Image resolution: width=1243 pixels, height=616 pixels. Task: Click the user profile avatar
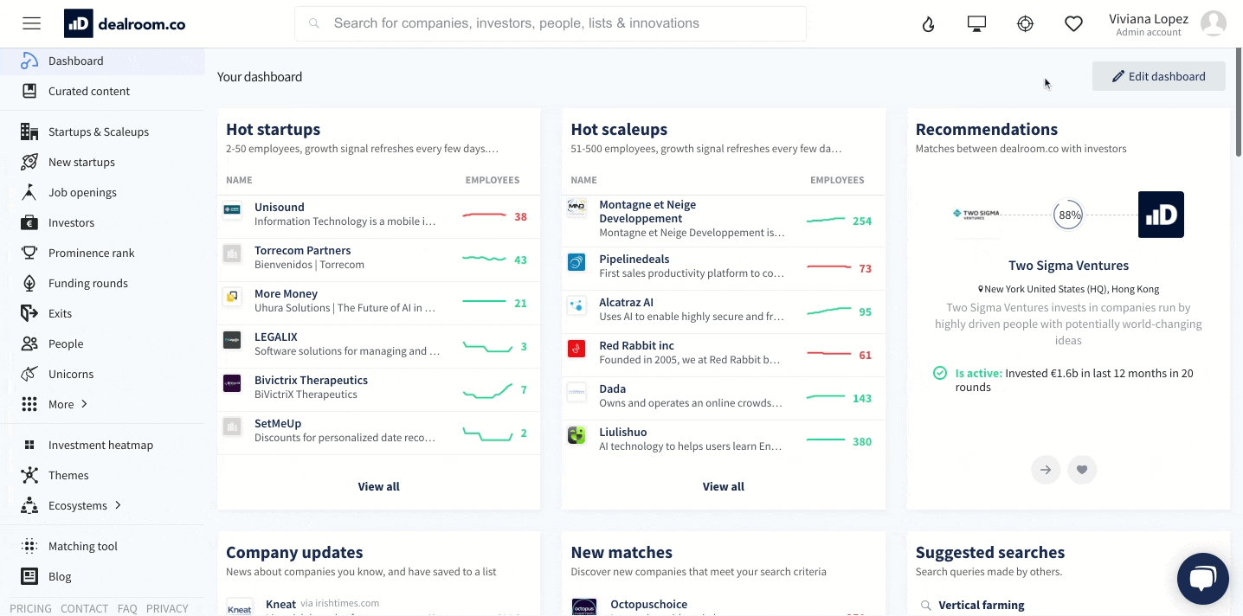coord(1214,24)
